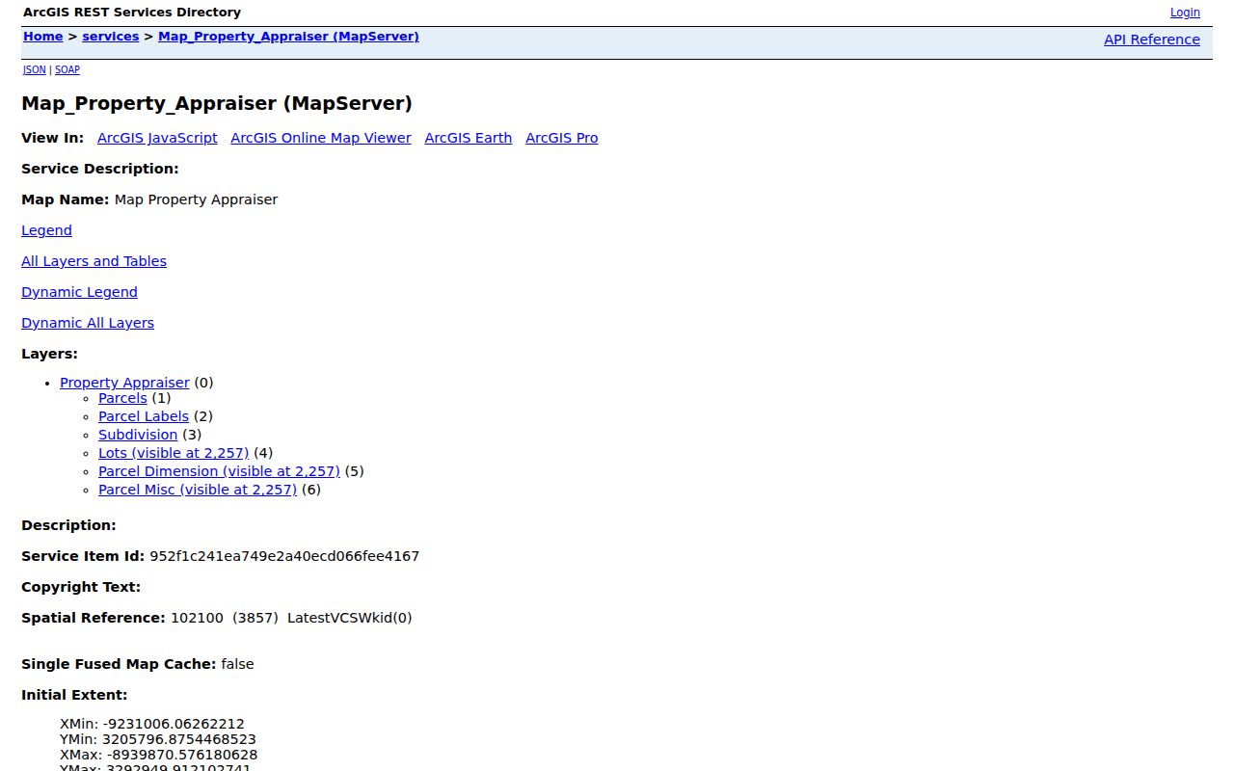View SOAP format link
Viewport: 1234px width, 771px height.
coord(67,69)
